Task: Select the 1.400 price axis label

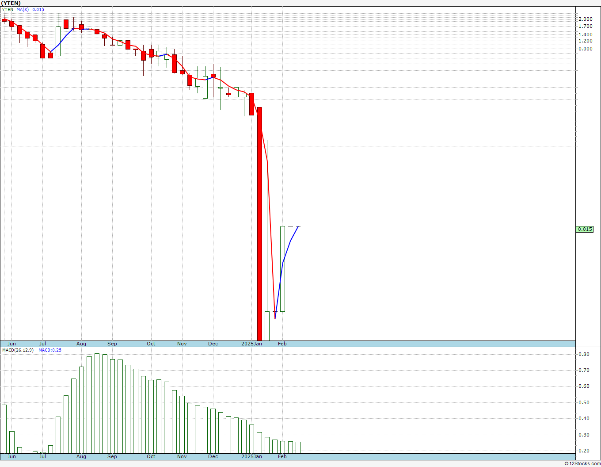Action: pyautogui.click(x=585, y=34)
